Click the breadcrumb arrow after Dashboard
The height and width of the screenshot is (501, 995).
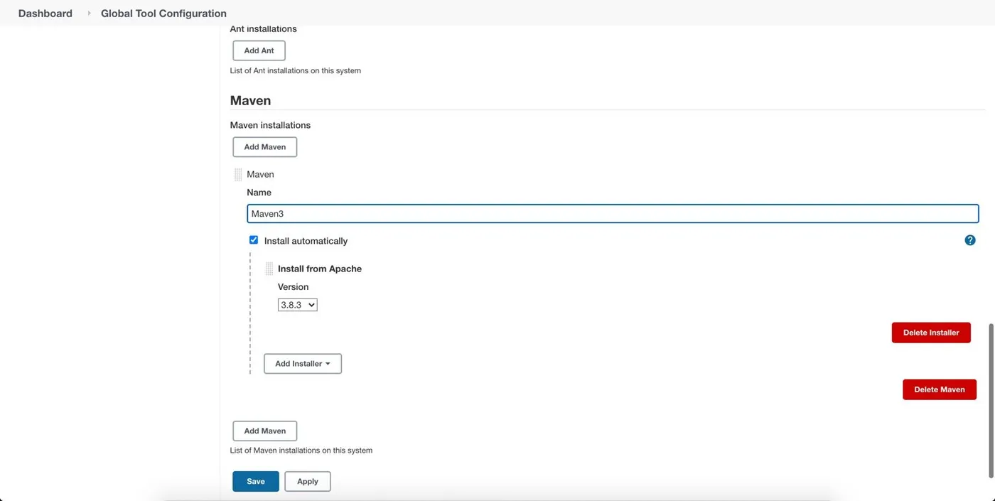point(89,13)
